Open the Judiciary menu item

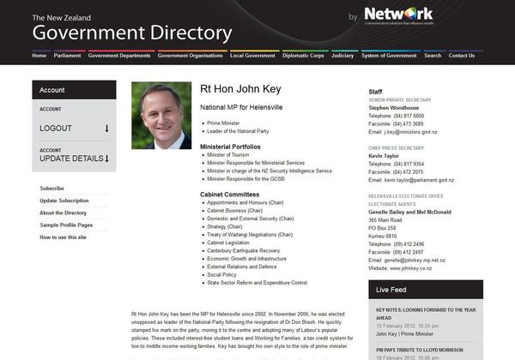coord(342,56)
